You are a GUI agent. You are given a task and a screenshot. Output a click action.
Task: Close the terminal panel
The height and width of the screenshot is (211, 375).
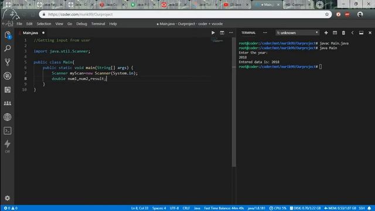[370, 33]
